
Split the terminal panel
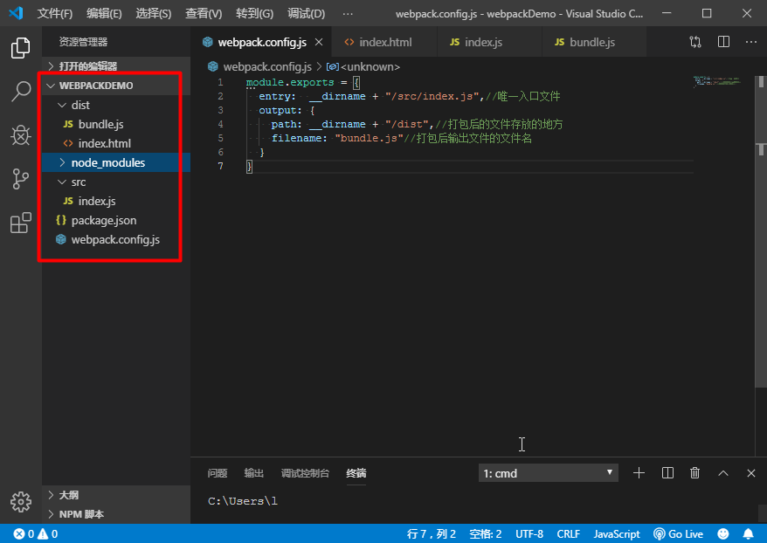pos(667,472)
